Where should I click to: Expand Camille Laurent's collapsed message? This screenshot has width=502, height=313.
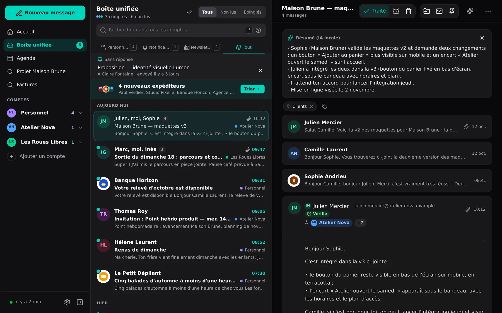click(387, 154)
